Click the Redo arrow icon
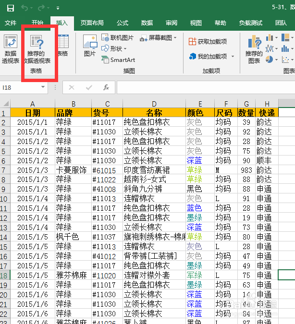The width and height of the screenshot is (295, 324). 41,8
